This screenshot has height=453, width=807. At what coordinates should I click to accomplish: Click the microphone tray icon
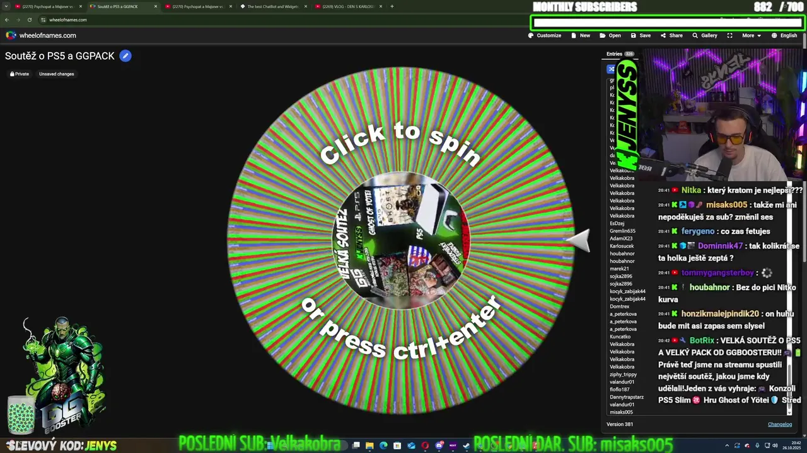coord(757,445)
